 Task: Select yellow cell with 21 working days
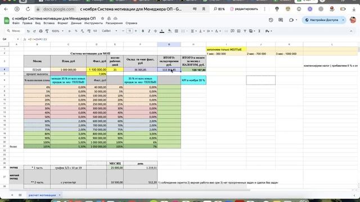tap(115, 70)
